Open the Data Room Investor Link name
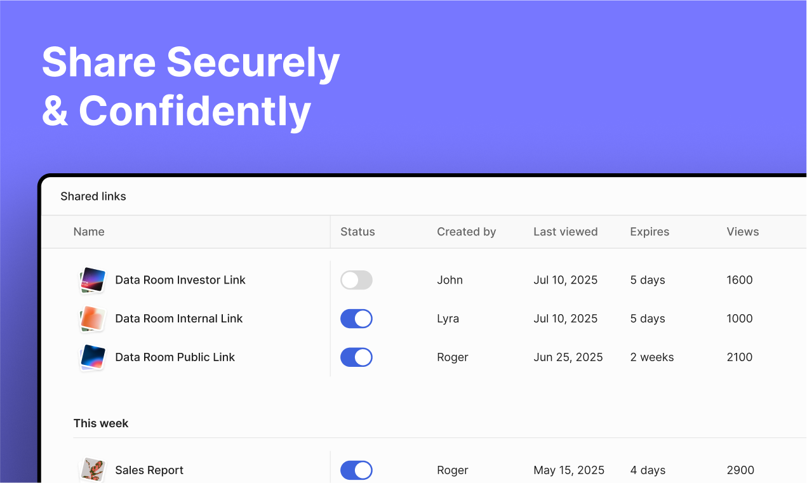Viewport: 807px width, 483px height. [x=180, y=280]
